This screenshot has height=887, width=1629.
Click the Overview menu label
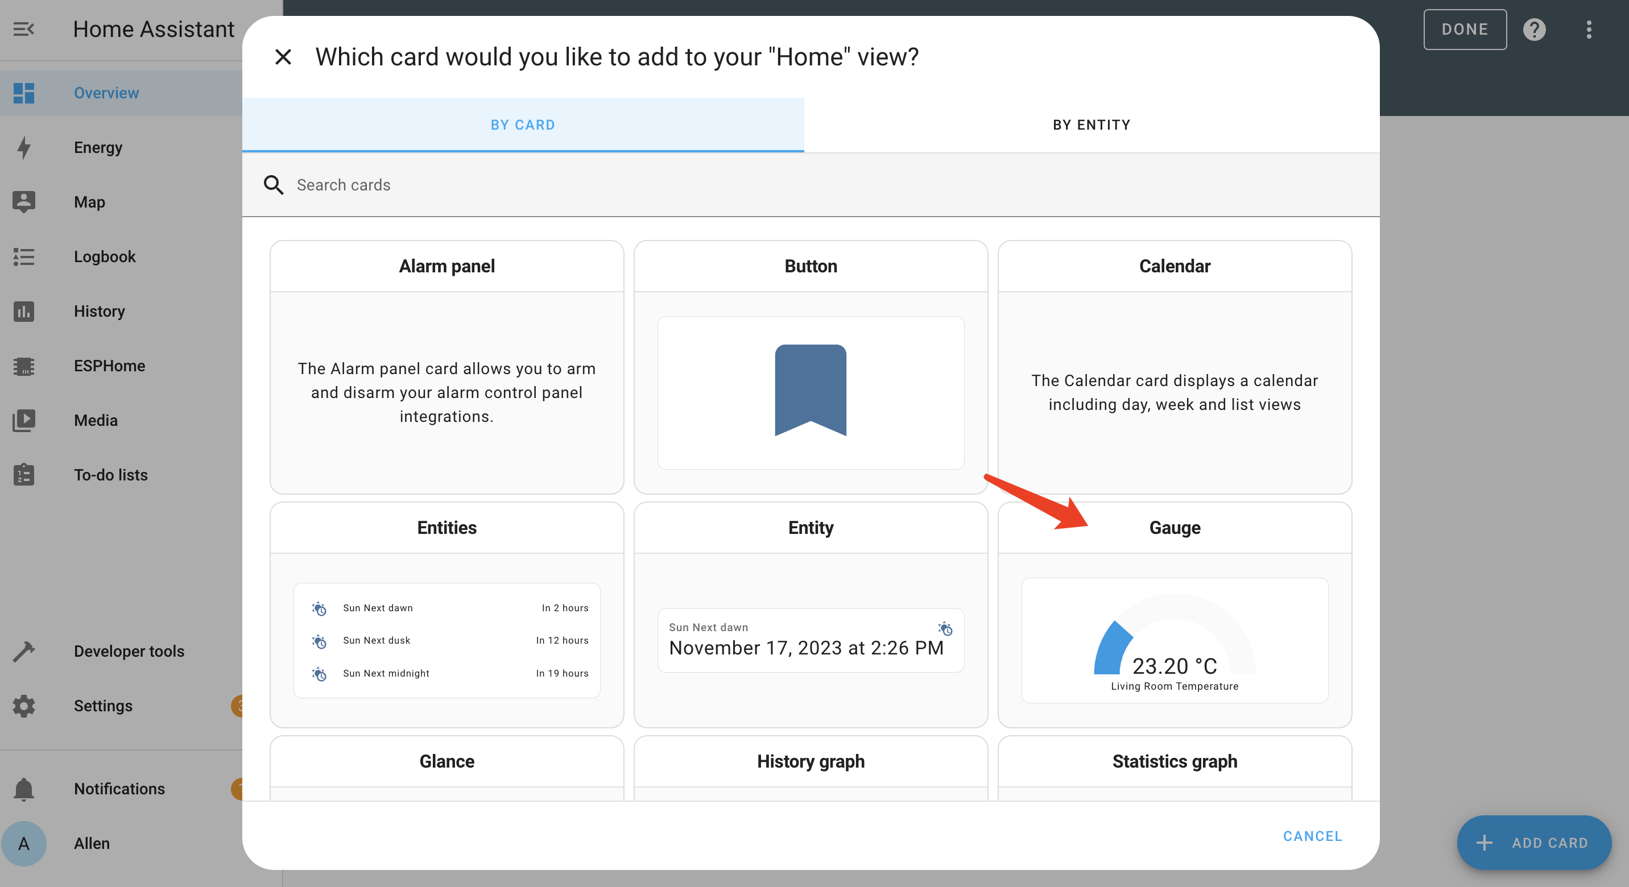[x=106, y=93]
